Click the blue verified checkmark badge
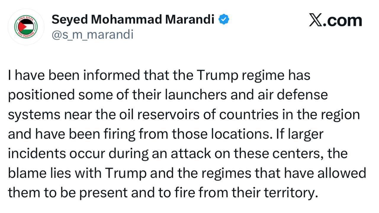 (224, 20)
